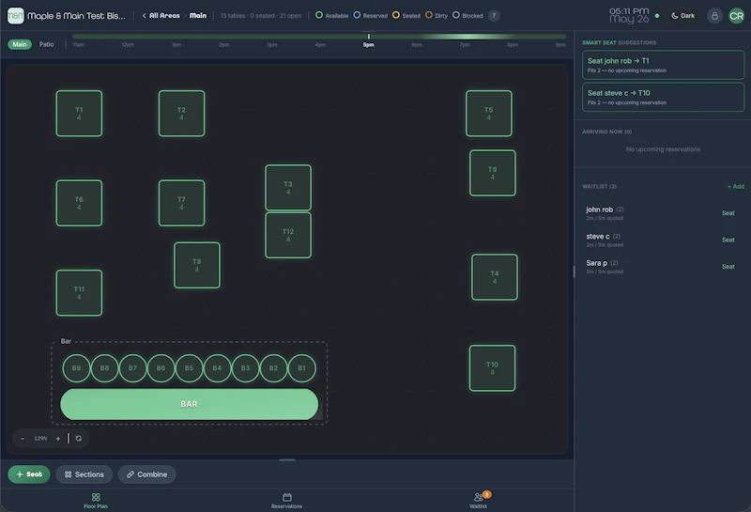
Task: Apply suggestion Seat john rob to T1
Action: [x=663, y=65]
